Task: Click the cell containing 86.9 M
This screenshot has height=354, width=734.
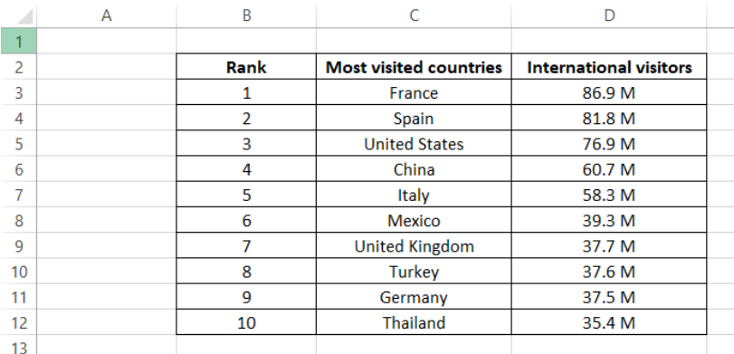Action: point(609,92)
